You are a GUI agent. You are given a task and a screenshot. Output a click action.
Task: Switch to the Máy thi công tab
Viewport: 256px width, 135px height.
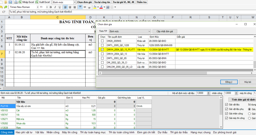click(x=69, y=133)
